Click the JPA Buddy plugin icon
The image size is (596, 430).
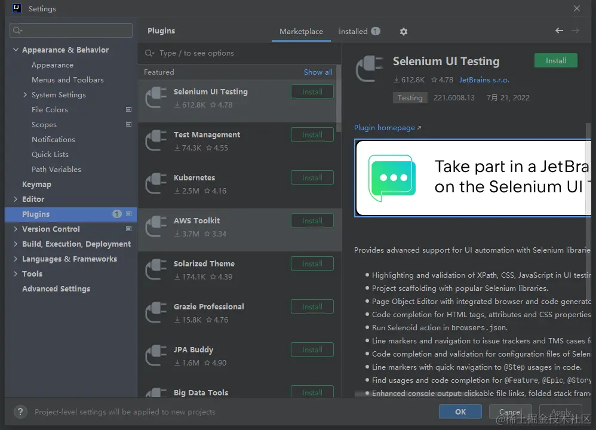pyautogui.click(x=156, y=355)
